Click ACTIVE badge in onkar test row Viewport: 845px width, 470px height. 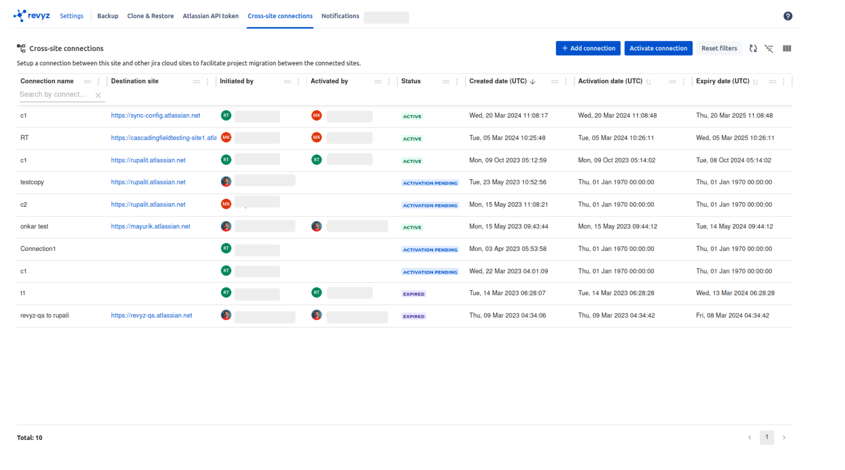(412, 227)
